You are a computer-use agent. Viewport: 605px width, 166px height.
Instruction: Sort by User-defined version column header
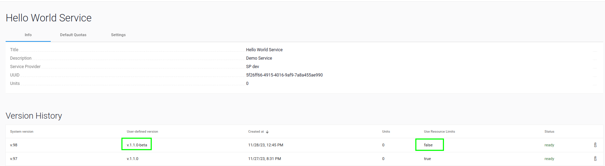click(x=142, y=132)
